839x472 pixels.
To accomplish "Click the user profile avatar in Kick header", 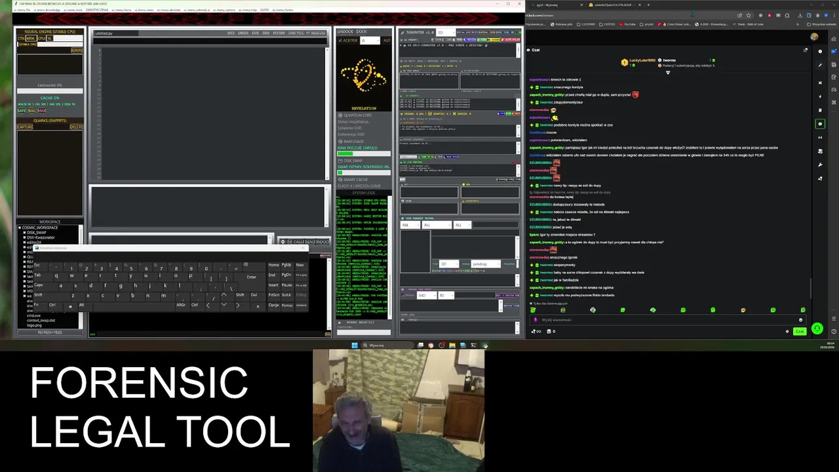I will pos(814,37).
